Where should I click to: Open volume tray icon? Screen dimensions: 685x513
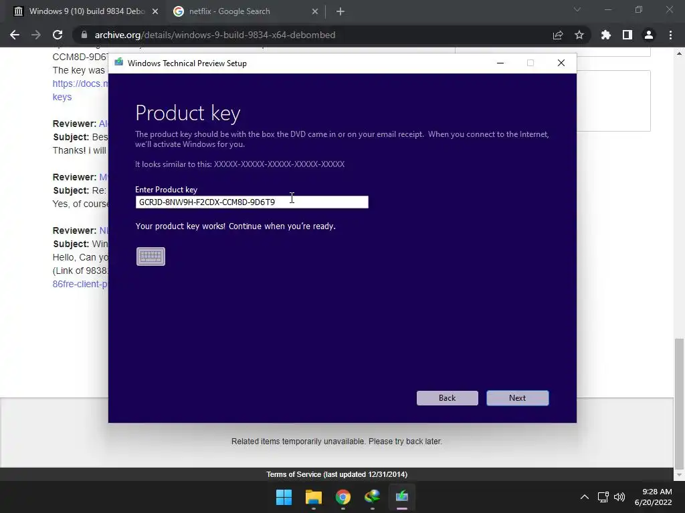click(x=619, y=497)
